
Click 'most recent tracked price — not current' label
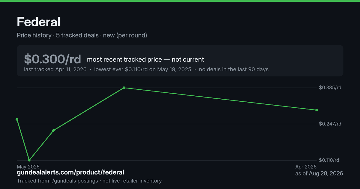[x=145, y=59]
